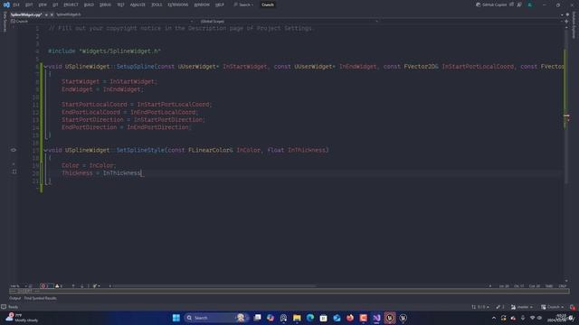Close the SplineWidget.cpp tab

click(x=52, y=14)
